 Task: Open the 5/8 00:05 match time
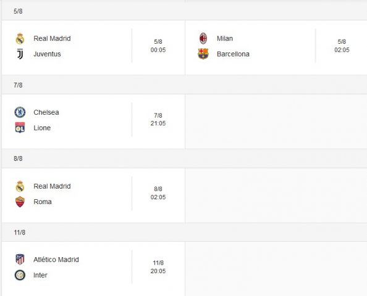tap(158, 46)
